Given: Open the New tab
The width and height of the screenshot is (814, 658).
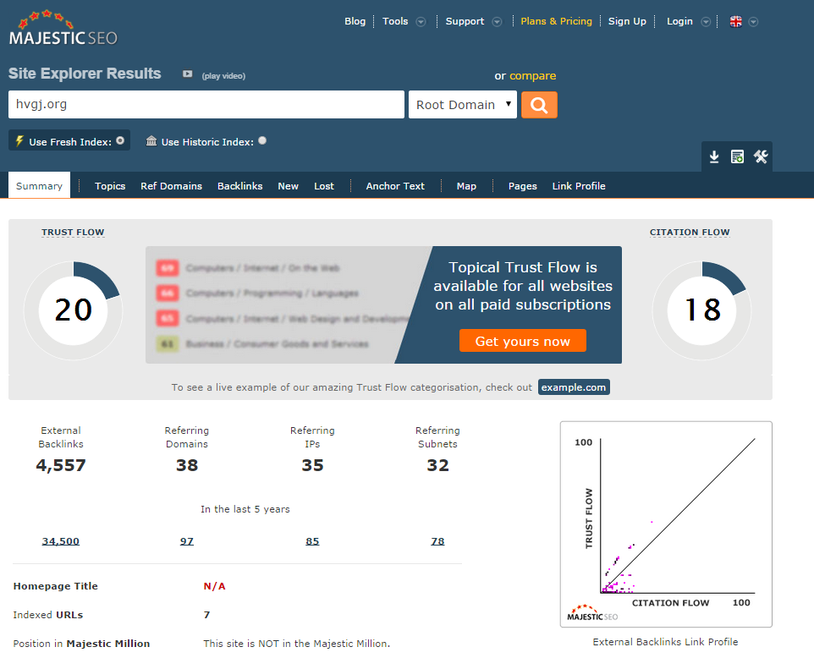Looking at the screenshot, I should coord(289,186).
